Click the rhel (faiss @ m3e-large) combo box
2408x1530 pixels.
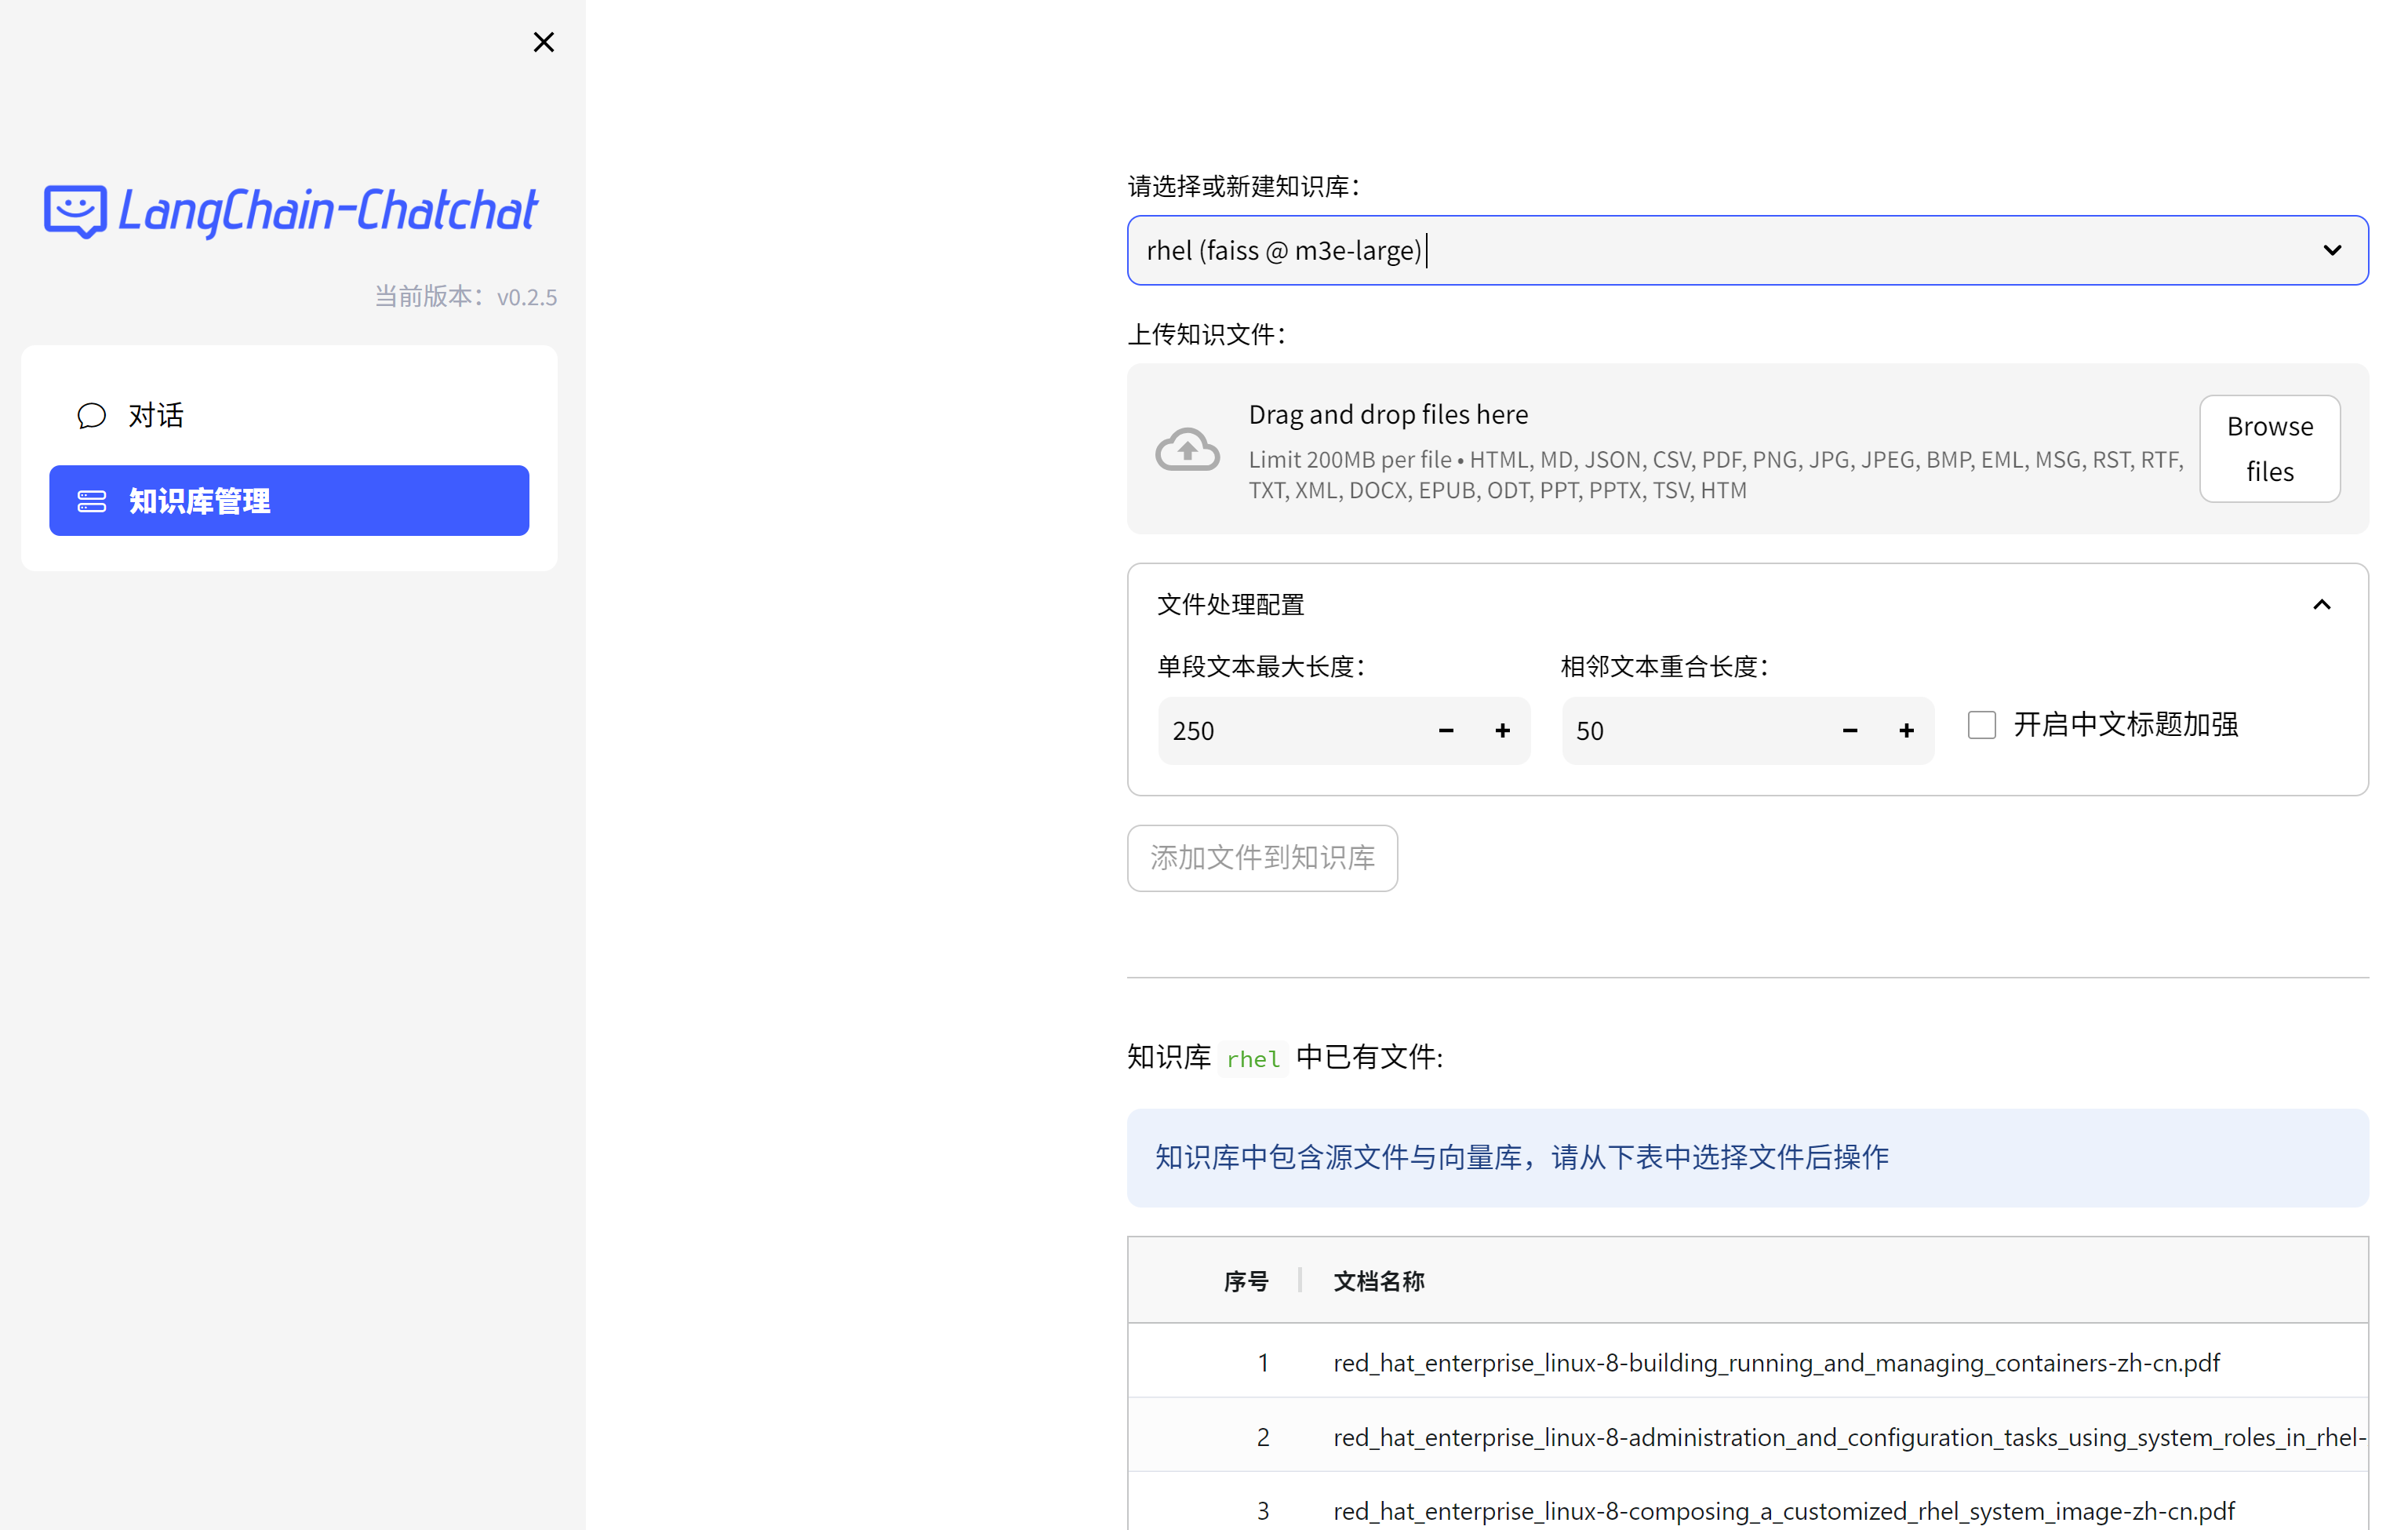[x=1700, y=250]
